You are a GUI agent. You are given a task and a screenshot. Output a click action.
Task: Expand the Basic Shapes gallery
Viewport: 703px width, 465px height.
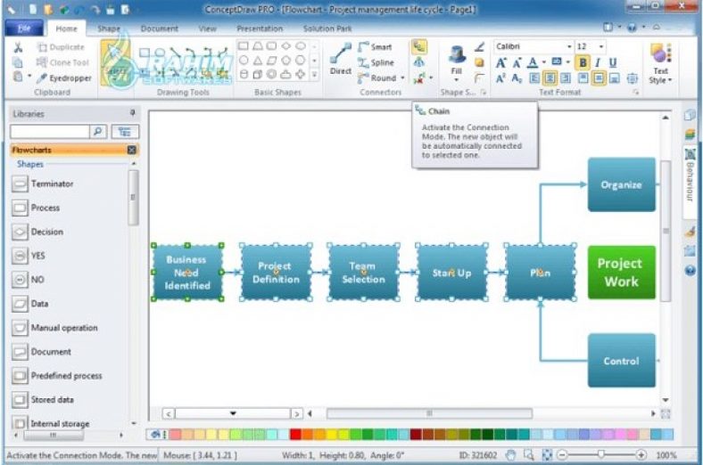(314, 75)
